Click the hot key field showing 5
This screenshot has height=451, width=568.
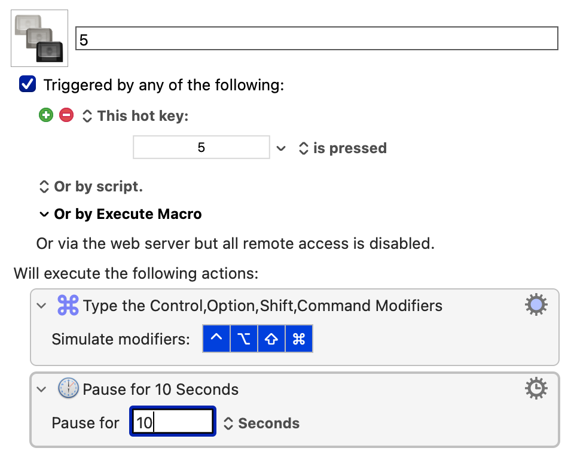[201, 147]
